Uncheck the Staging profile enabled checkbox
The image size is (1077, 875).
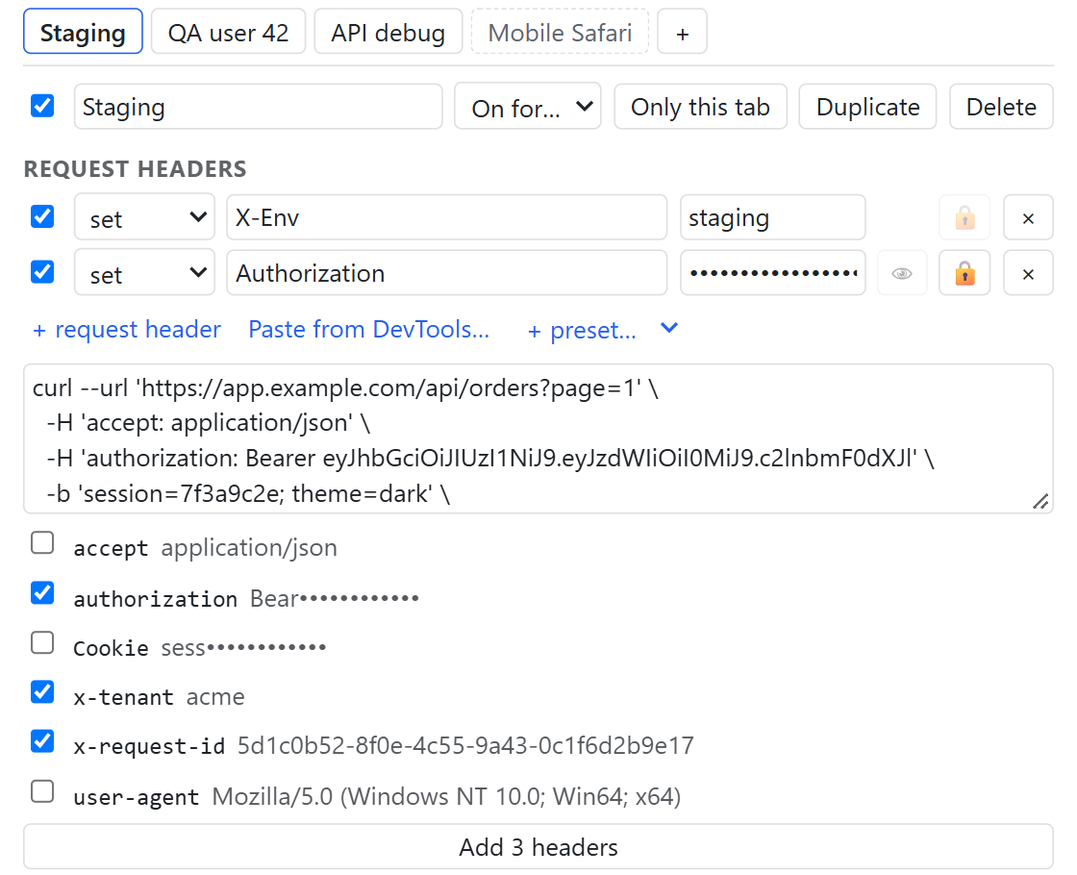42,106
